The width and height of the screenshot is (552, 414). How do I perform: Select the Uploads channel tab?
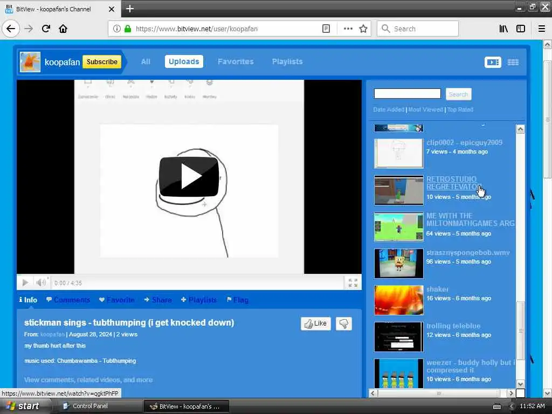pyautogui.click(x=184, y=61)
